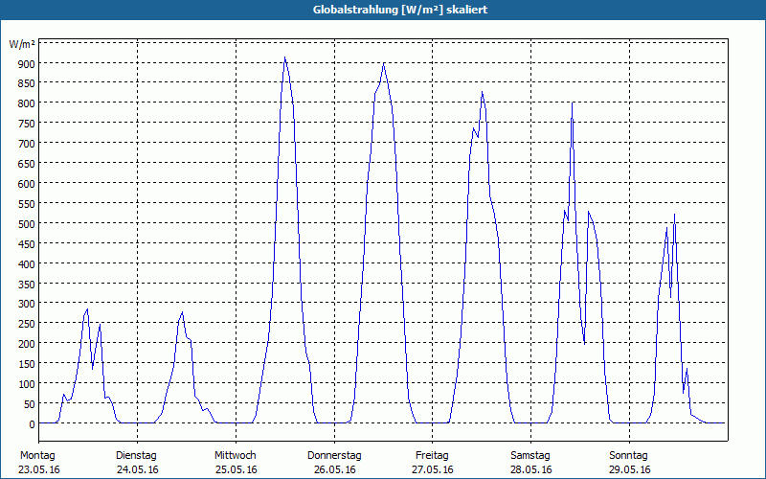
Task: Click the Mittwoch day label
Action: tap(235, 456)
